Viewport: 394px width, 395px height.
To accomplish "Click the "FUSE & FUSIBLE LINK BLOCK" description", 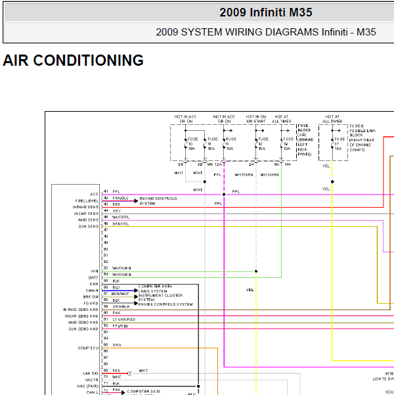I will point(362,138).
